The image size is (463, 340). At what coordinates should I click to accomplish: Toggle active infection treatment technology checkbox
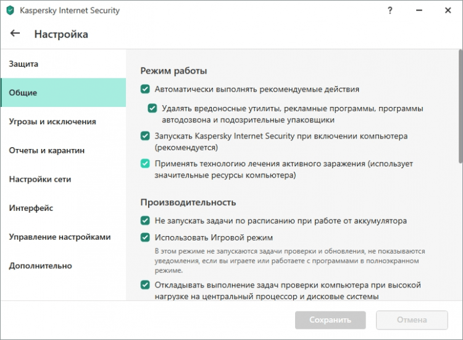tap(145, 164)
